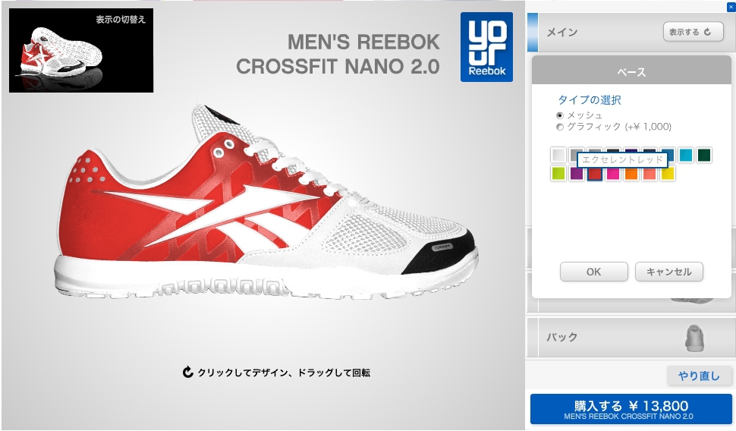Click the やり直し reset button
Screen dimensions: 736x431
699,376
